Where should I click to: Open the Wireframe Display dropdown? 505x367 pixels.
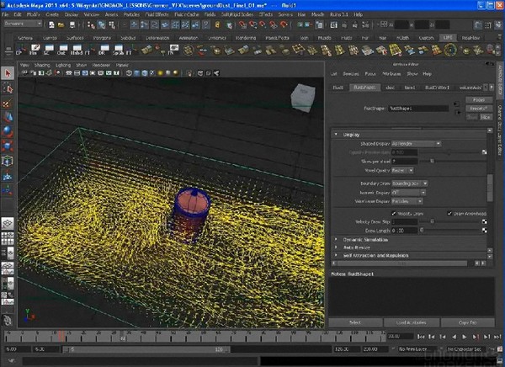pos(407,201)
